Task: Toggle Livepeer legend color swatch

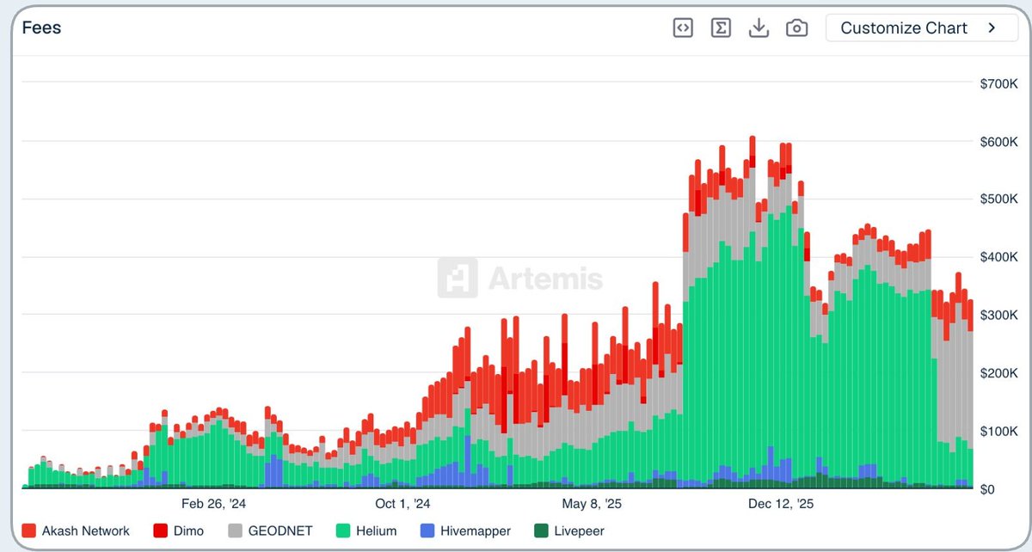Action: [x=541, y=531]
